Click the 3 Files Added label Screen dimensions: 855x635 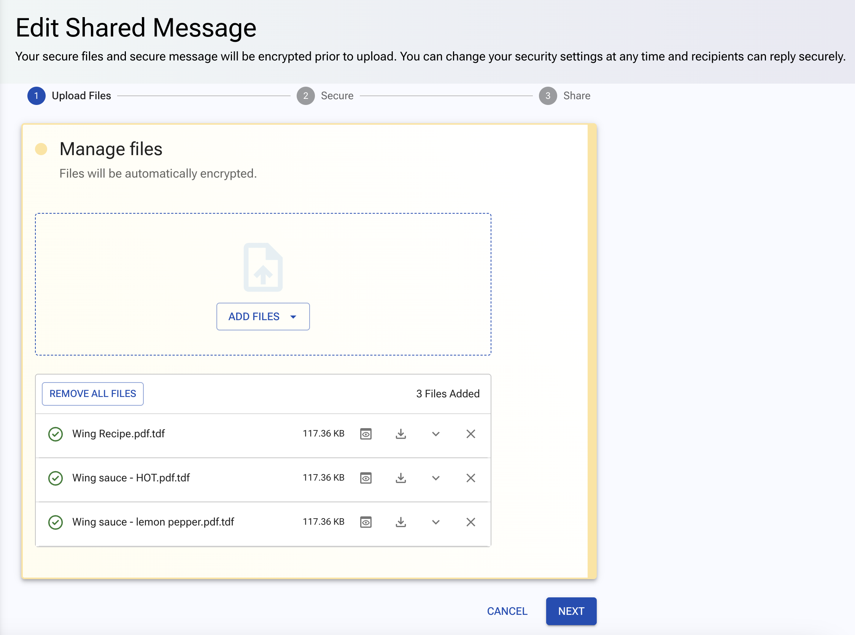[x=448, y=394]
